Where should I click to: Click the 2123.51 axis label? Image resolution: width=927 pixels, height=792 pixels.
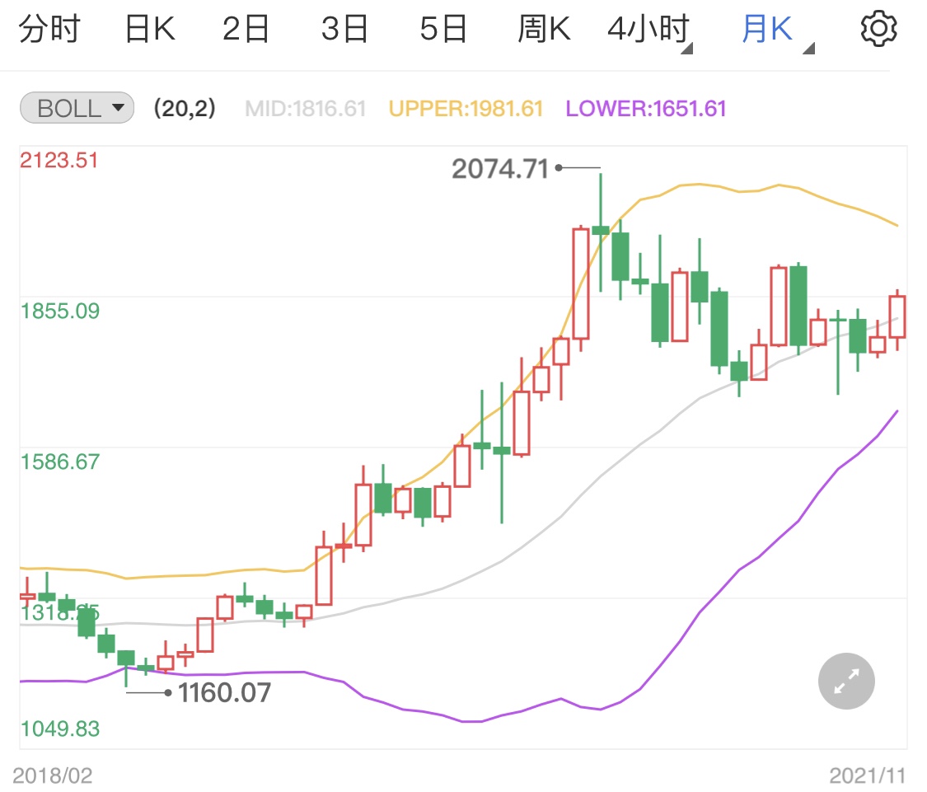pos(59,160)
